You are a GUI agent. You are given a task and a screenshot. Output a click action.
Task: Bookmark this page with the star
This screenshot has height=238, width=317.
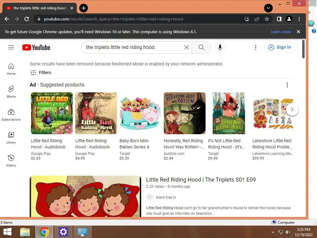tap(267, 19)
